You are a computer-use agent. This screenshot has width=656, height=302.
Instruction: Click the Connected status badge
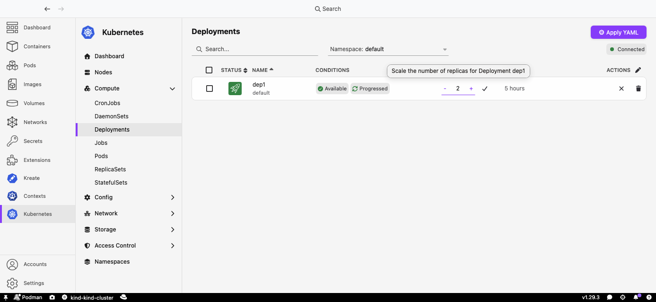pos(627,49)
